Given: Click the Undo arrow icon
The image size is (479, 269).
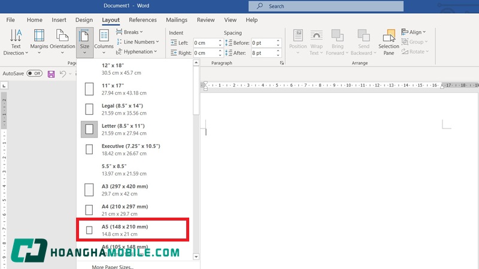Looking at the screenshot, I should (x=62, y=74).
